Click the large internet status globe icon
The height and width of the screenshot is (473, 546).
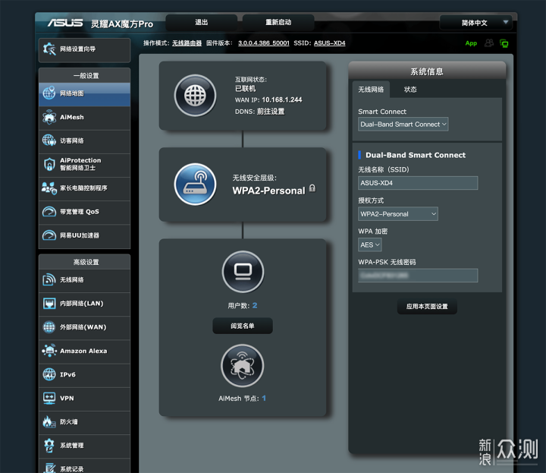click(x=195, y=96)
